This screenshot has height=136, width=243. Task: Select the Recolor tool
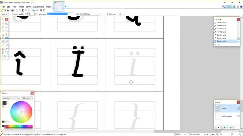6,49
